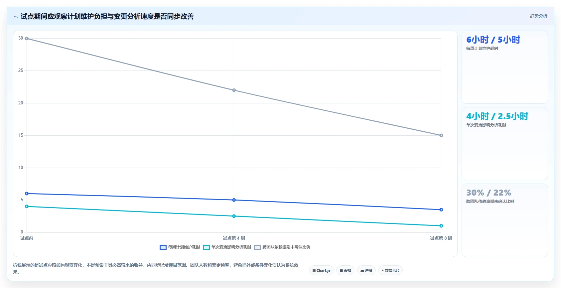This screenshot has width=561, height=288.
Task: Toggle the 每周计划维护耗时 legend swatch
Action: coord(163,247)
